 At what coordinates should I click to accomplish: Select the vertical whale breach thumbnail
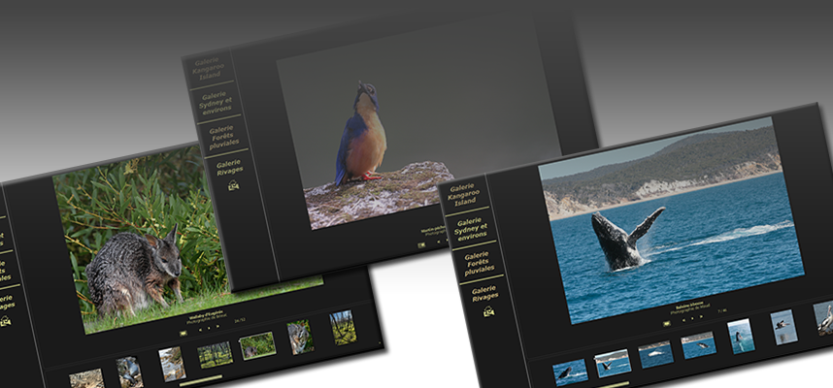click(741, 336)
